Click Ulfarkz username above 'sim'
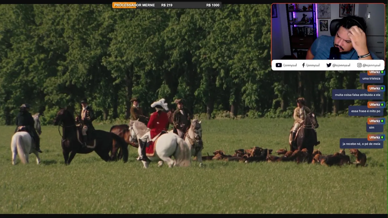The width and height of the screenshot is (388, 218). pyautogui.click(x=375, y=121)
